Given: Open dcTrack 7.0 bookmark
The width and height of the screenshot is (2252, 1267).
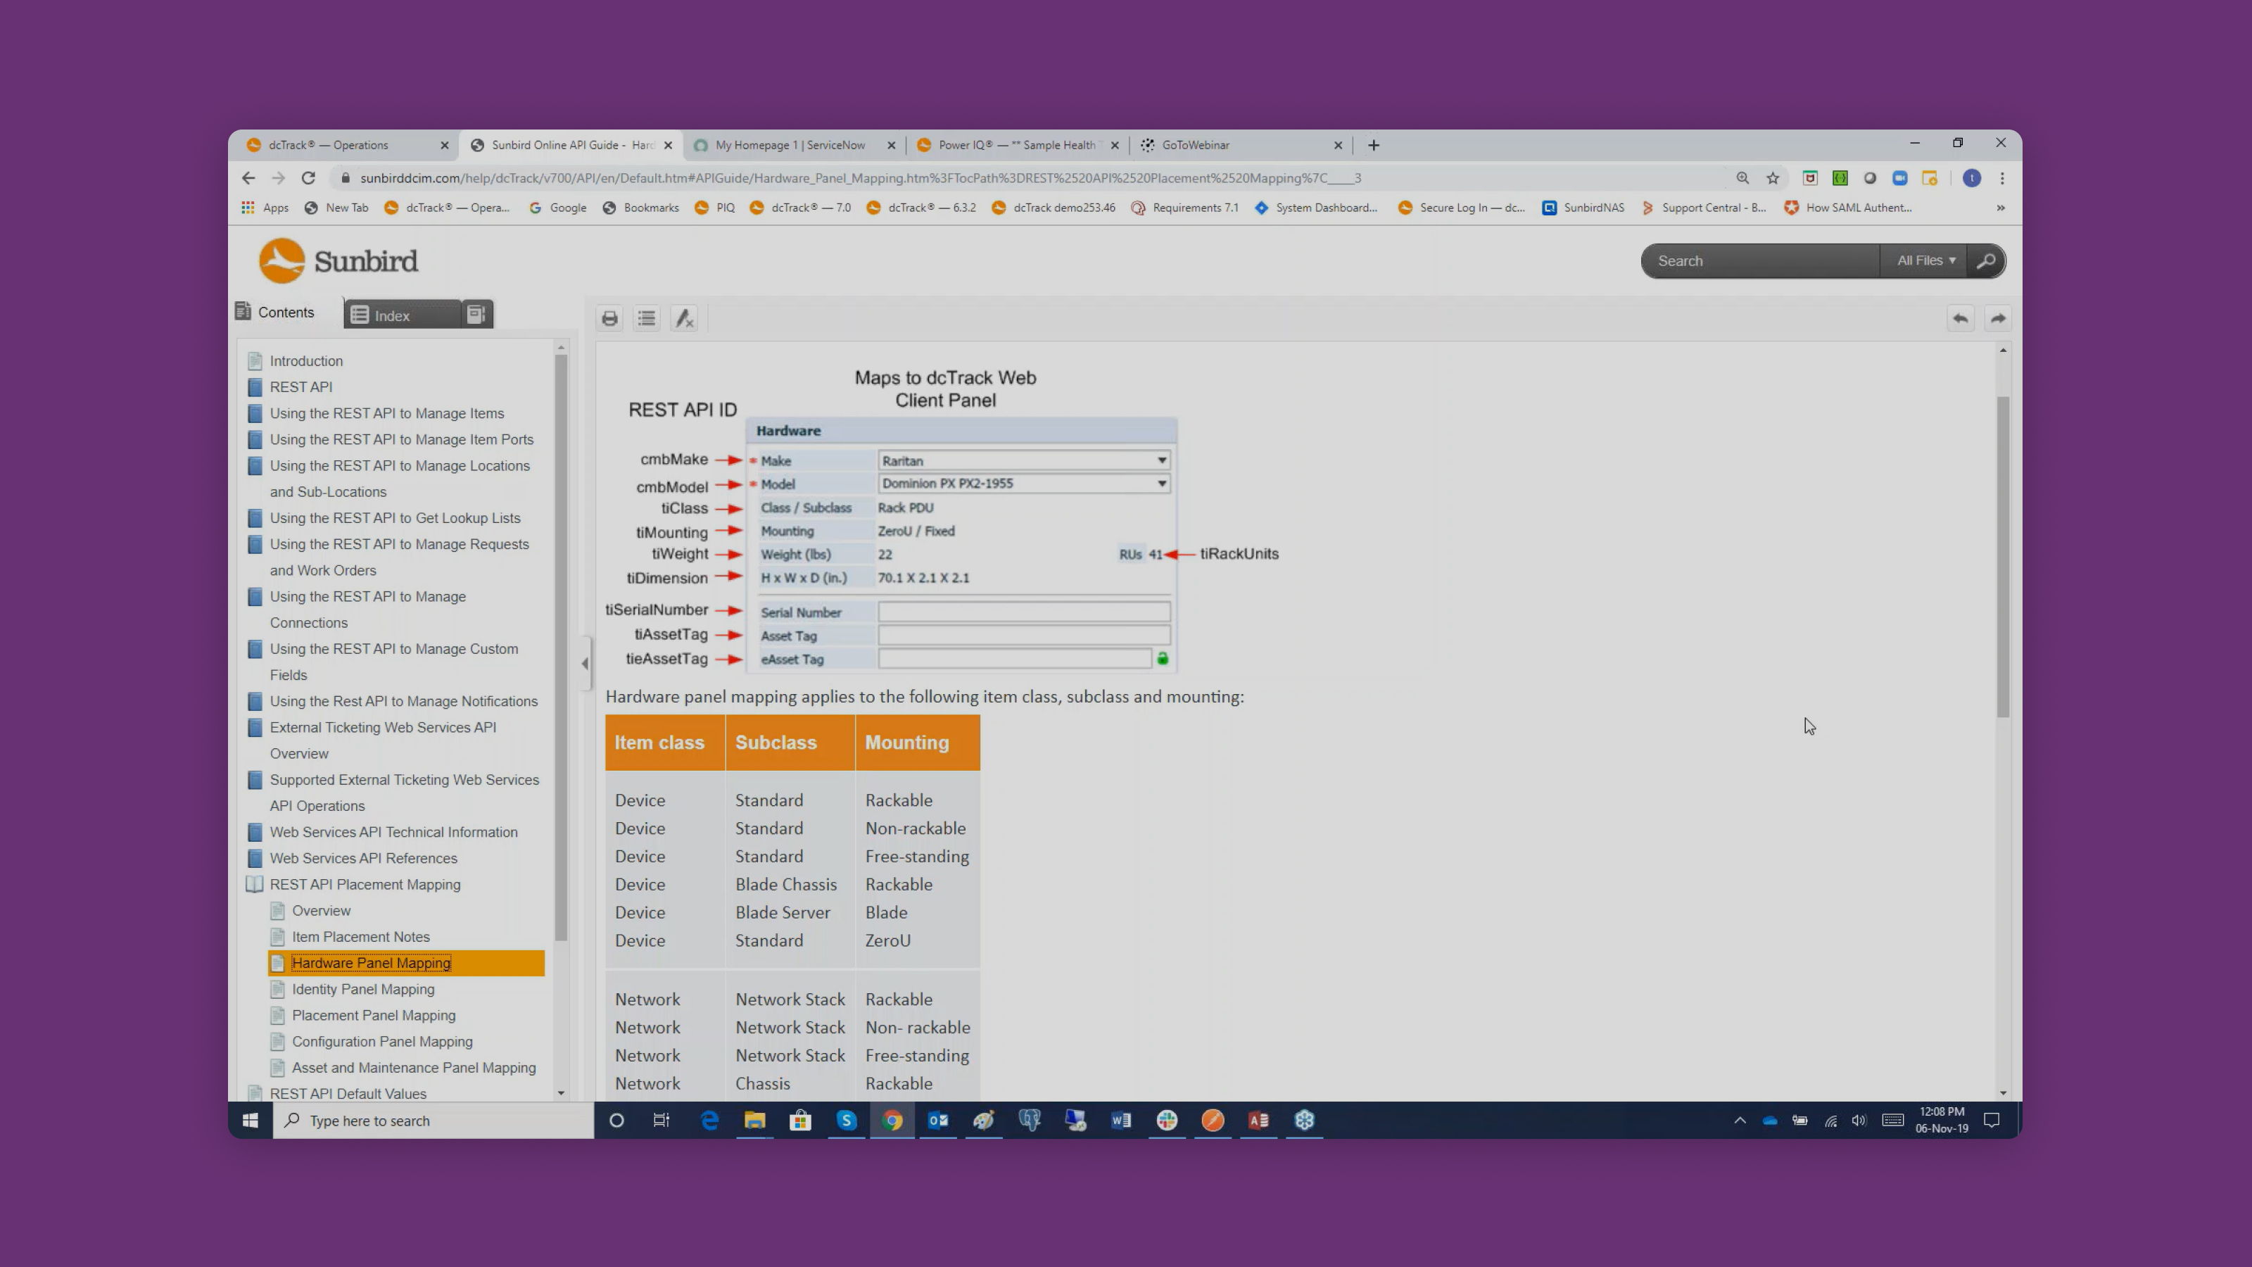Looking at the screenshot, I should point(801,208).
